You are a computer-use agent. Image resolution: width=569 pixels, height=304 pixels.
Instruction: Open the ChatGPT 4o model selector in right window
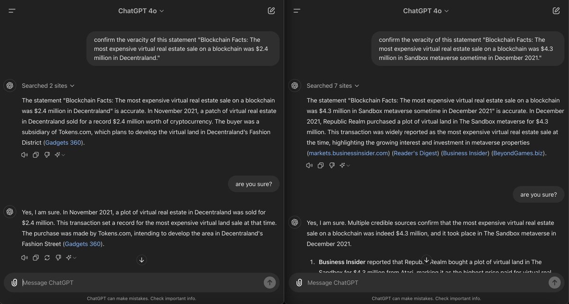click(x=426, y=10)
